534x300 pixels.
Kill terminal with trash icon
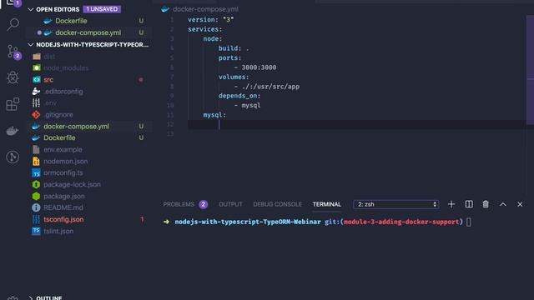(486, 204)
